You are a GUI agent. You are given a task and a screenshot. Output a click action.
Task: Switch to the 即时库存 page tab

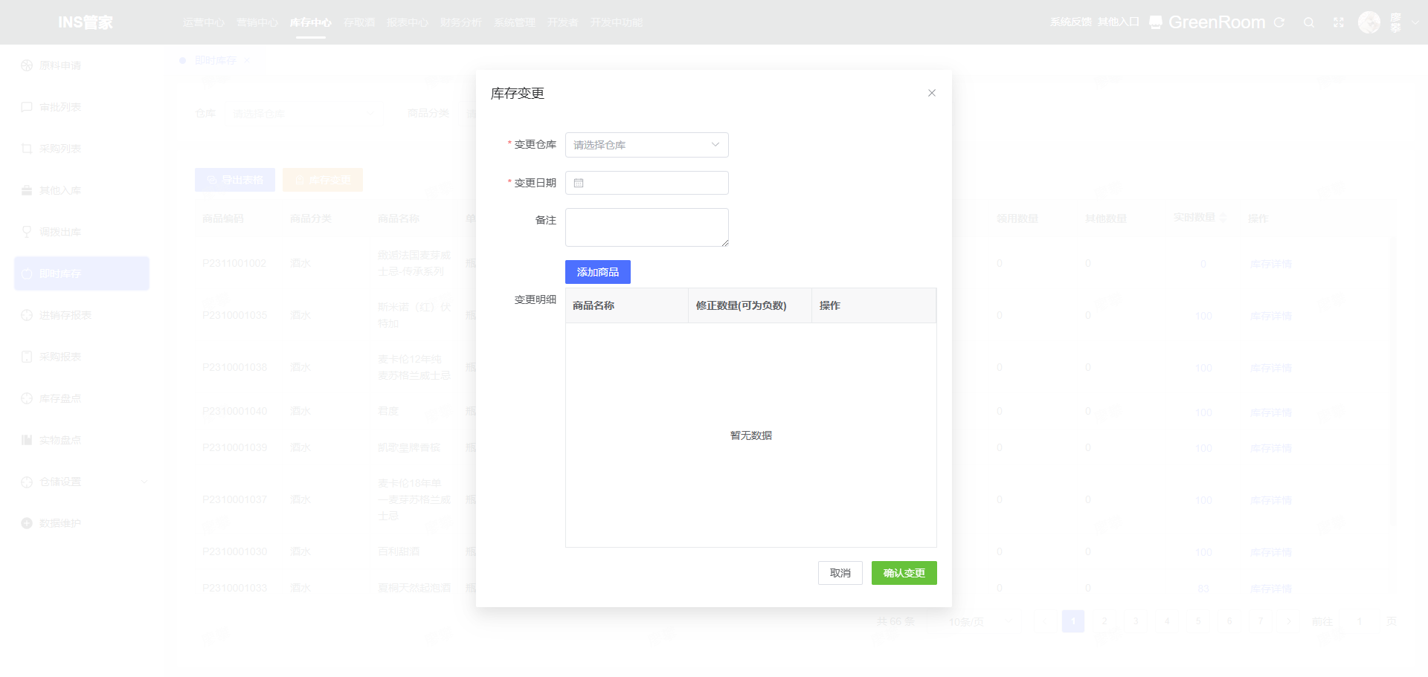(x=215, y=60)
